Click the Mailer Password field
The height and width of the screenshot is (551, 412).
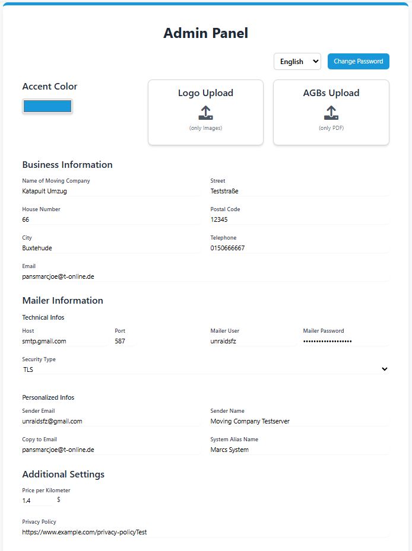[346, 341]
